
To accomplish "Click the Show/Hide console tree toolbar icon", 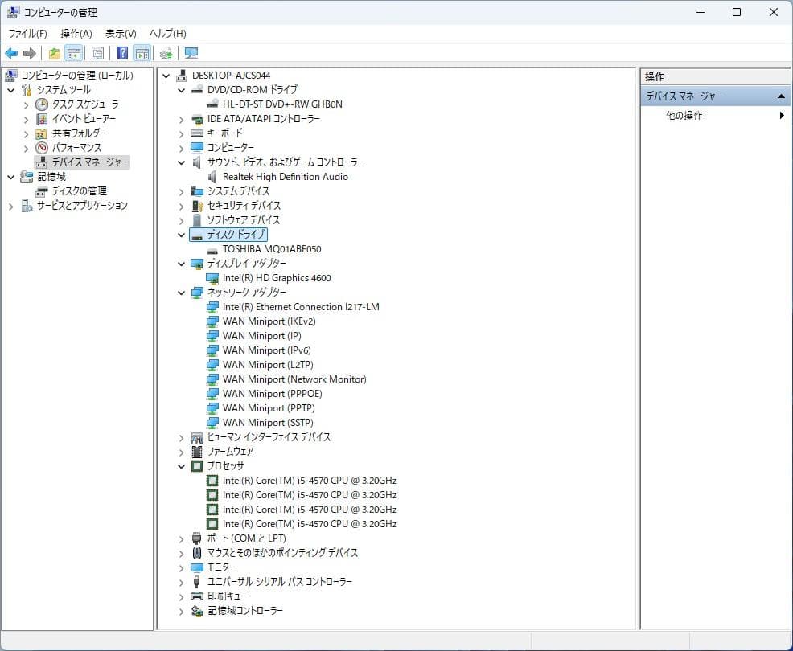I will 73,53.
